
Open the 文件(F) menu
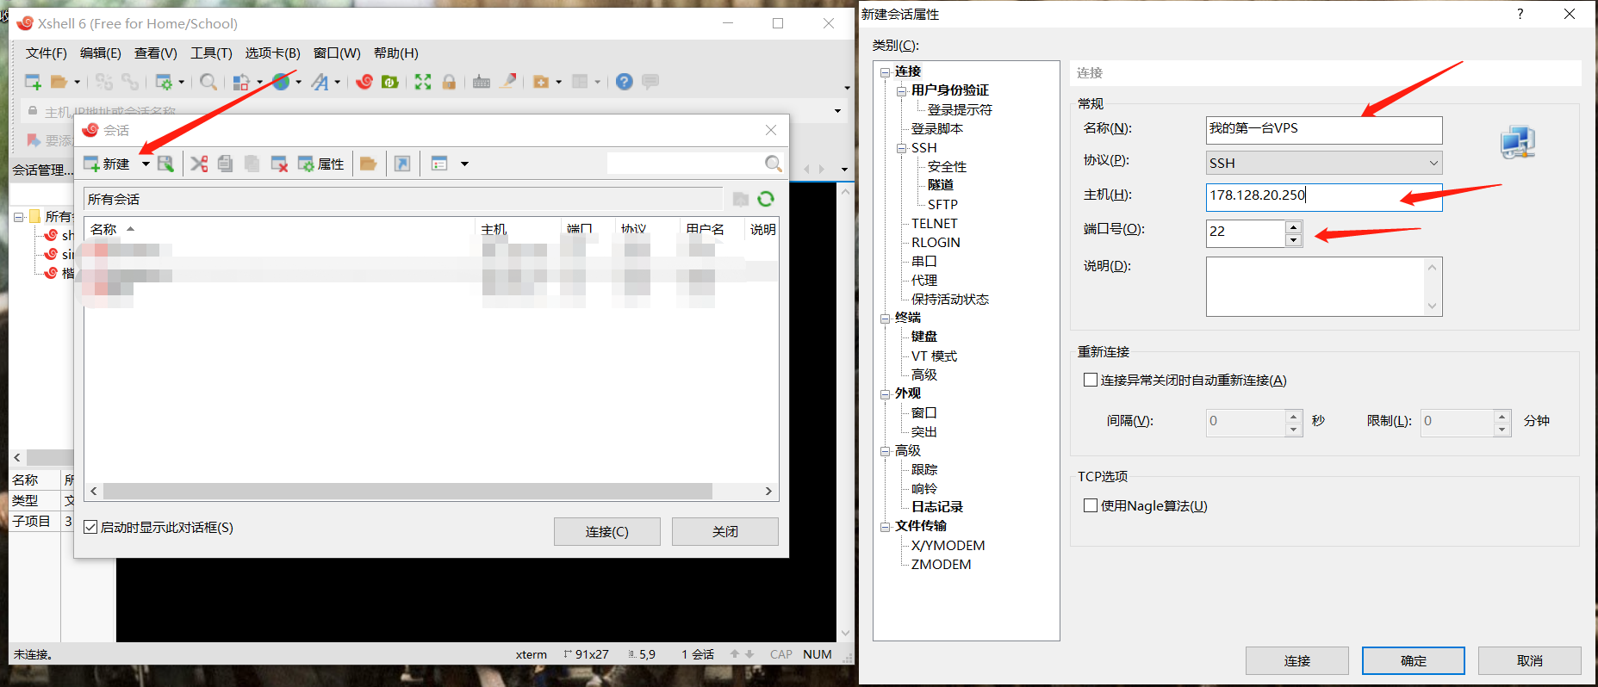[47, 53]
